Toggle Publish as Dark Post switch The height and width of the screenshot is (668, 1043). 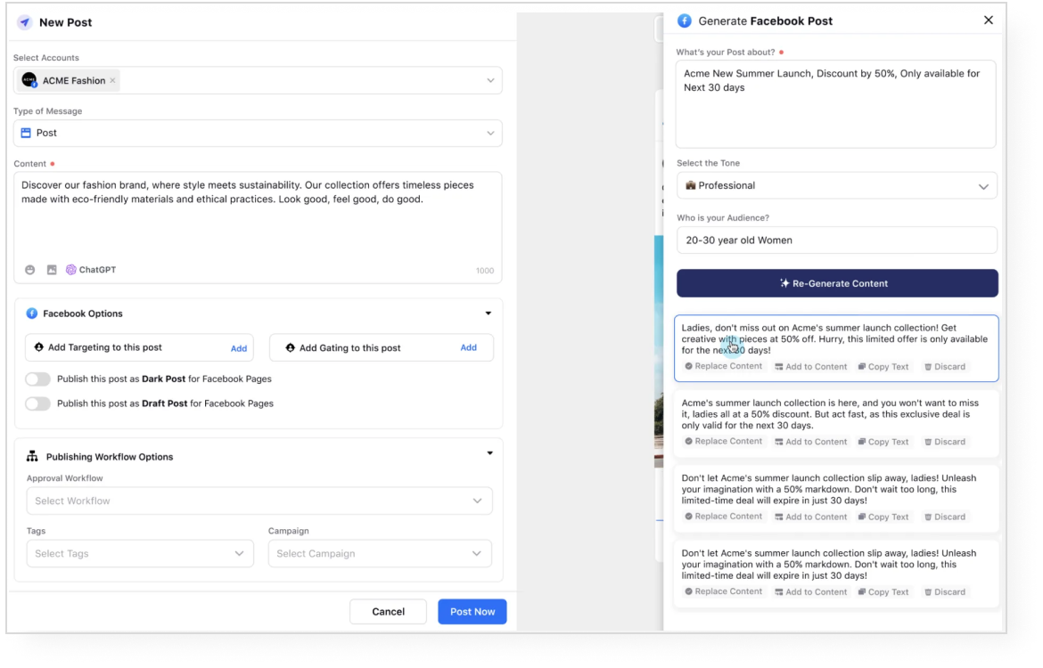click(38, 379)
